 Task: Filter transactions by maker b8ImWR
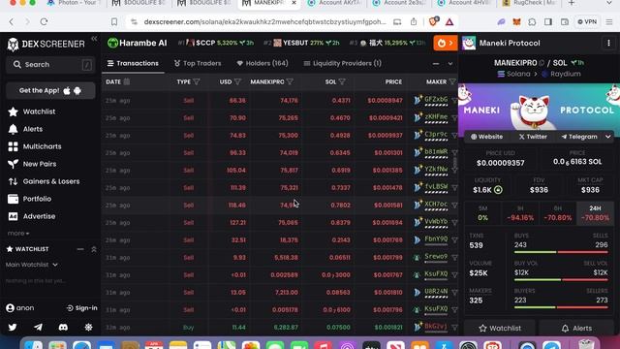(x=454, y=152)
